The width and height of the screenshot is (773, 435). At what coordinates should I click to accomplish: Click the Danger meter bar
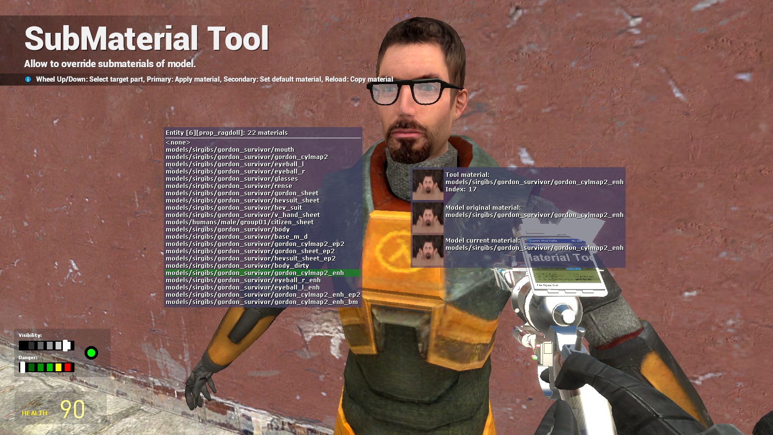[46, 367]
